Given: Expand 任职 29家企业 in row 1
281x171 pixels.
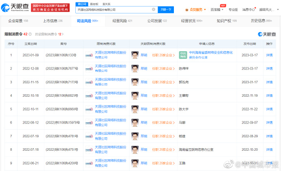Looking at the screenshot, I should (163, 55).
